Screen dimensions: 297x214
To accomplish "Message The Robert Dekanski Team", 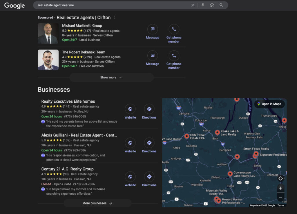I will [x=153, y=58].
